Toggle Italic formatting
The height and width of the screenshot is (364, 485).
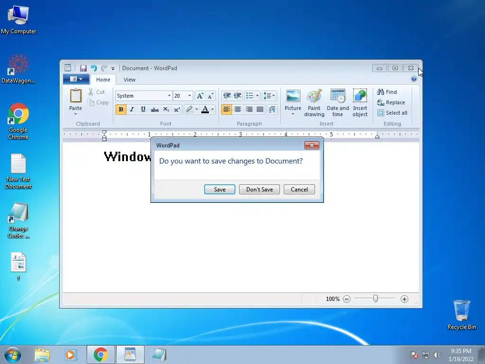point(132,109)
